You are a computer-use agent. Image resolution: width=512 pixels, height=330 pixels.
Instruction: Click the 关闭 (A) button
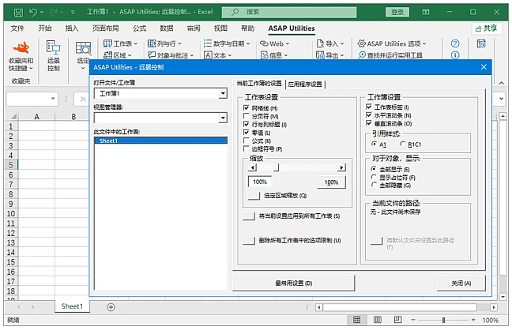(461, 283)
